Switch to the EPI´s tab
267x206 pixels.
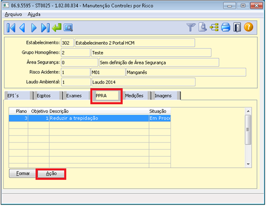19,96
